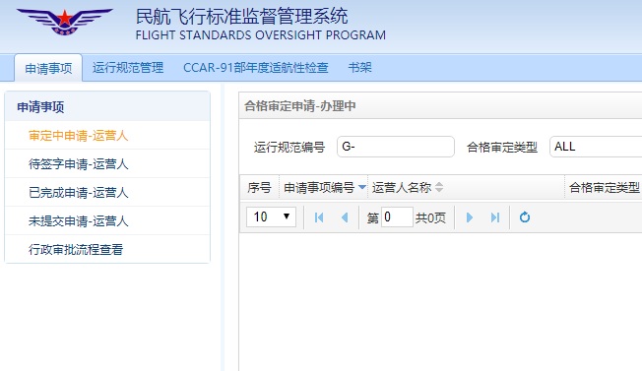642x371 pixels.
Task: Click the 合格审定类型 filter label
Action: (502, 147)
